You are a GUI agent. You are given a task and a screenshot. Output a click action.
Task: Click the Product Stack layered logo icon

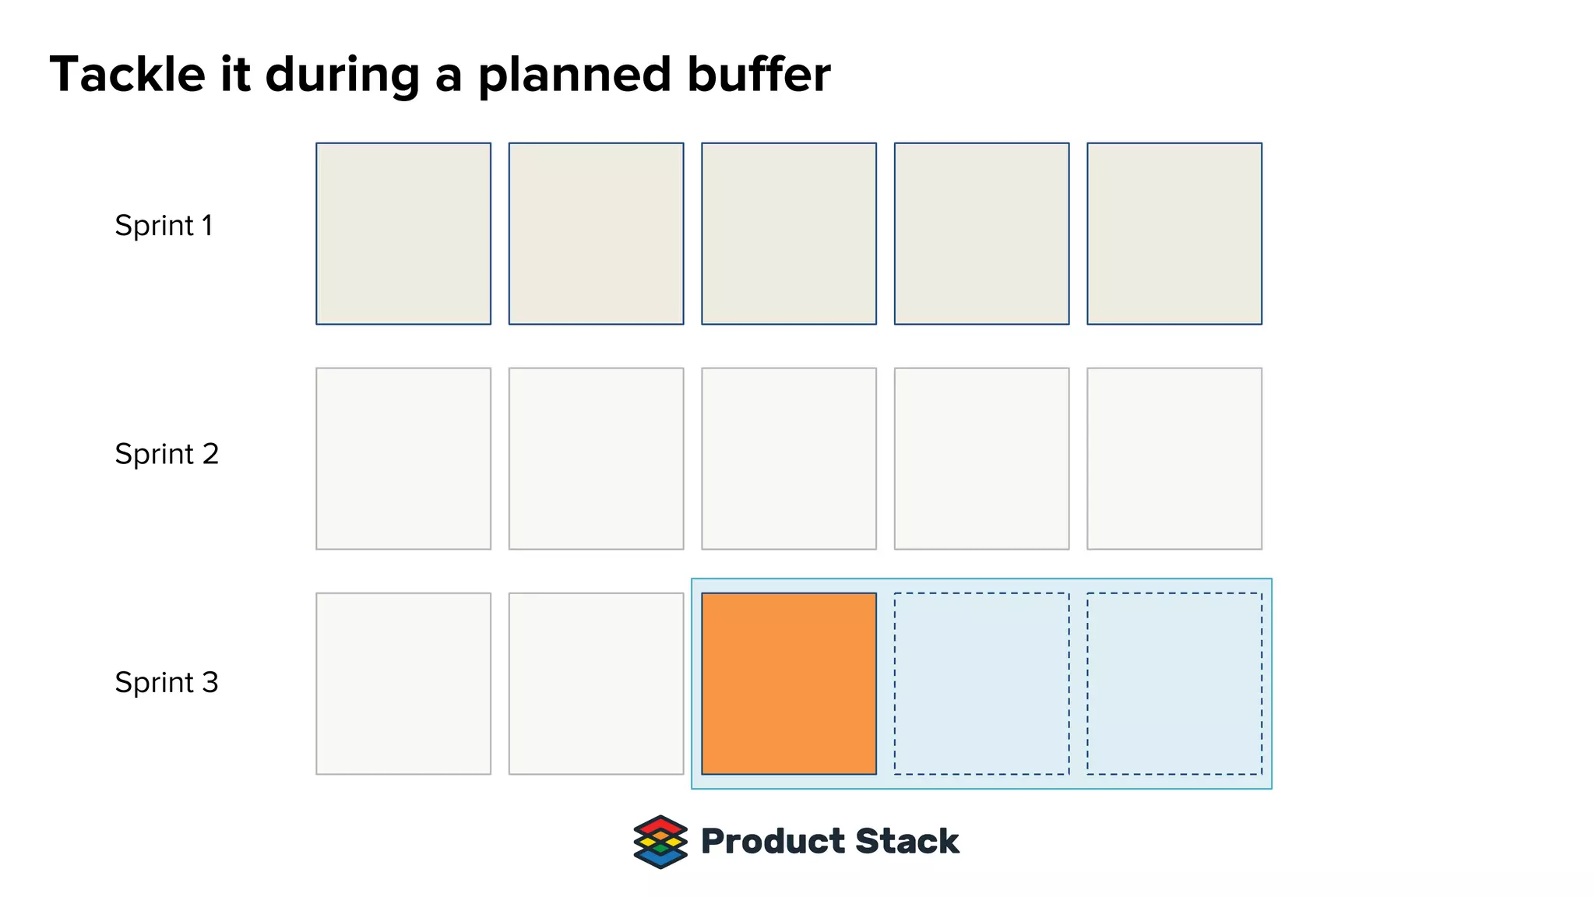point(660,842)
